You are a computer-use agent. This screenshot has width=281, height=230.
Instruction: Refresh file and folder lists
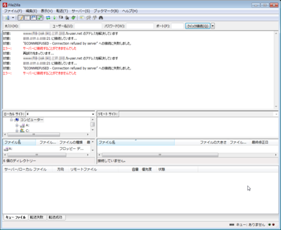pyautogui.click(x=48, y=17)
